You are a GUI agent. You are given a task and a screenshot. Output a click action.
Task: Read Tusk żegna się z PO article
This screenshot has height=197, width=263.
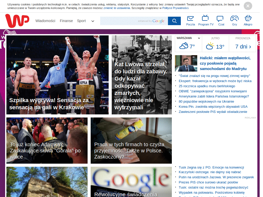[211, 167]
